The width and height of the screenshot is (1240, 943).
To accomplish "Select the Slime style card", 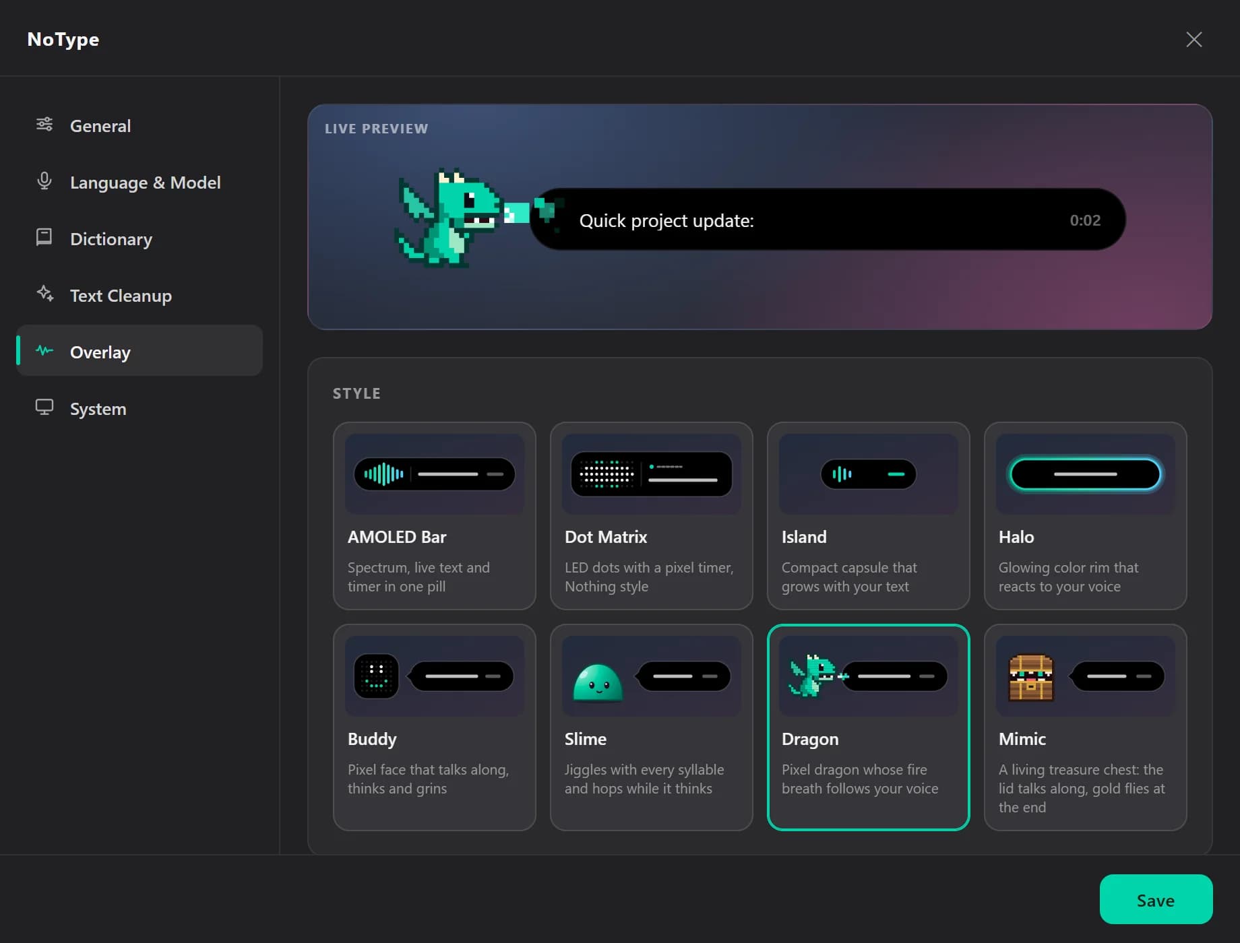I will click(652, 727).
